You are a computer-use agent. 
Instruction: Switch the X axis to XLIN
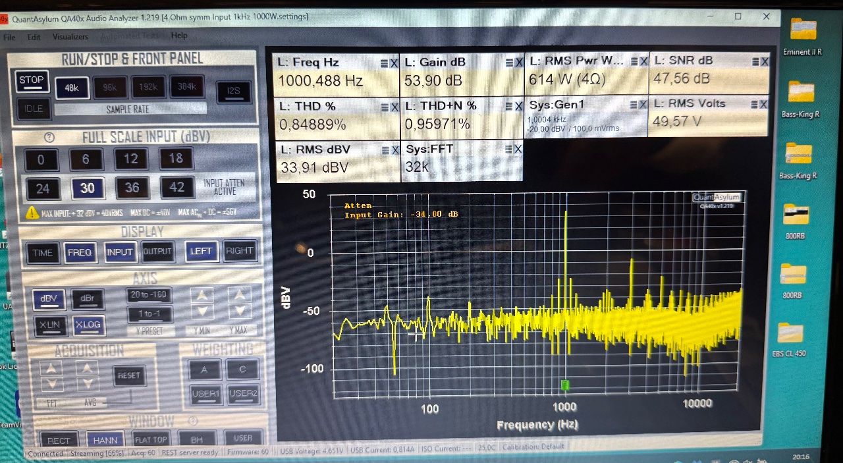(x=49, y=325)
